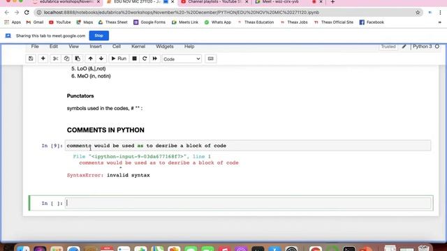Open the Whats App bookmark
447x251 pixels.
(x=217, y=22)
